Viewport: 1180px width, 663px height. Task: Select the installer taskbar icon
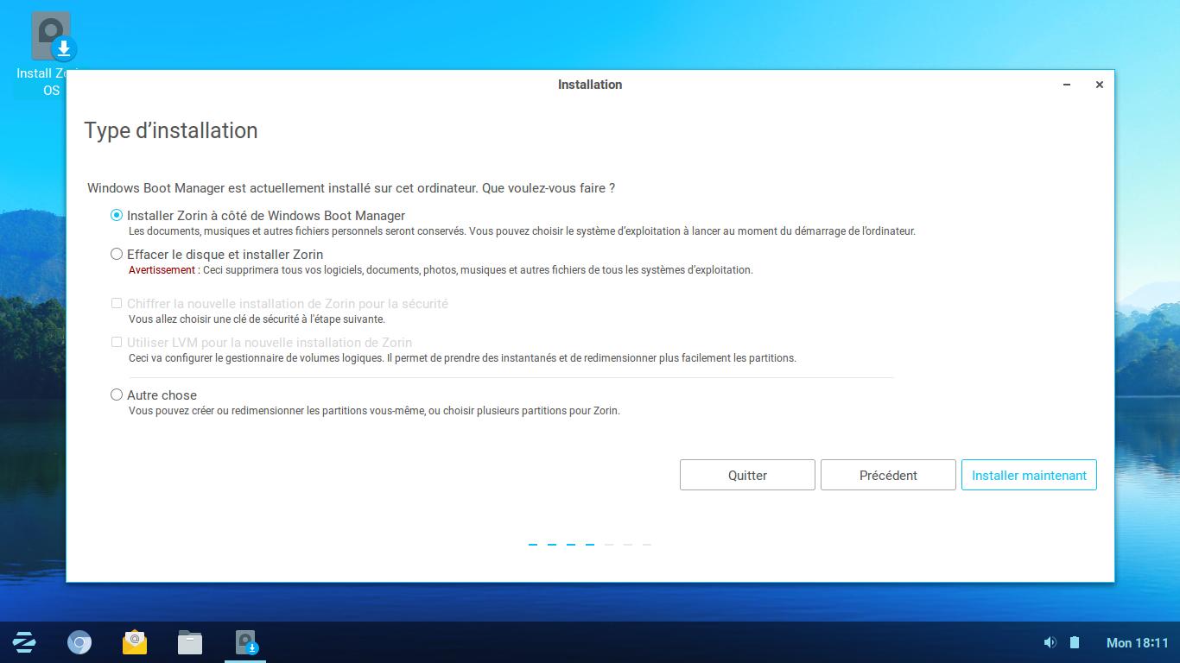tap(246, 642)
